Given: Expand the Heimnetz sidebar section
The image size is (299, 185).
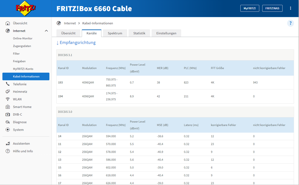Looking at the screenshot, I should [x=20, y=92].
